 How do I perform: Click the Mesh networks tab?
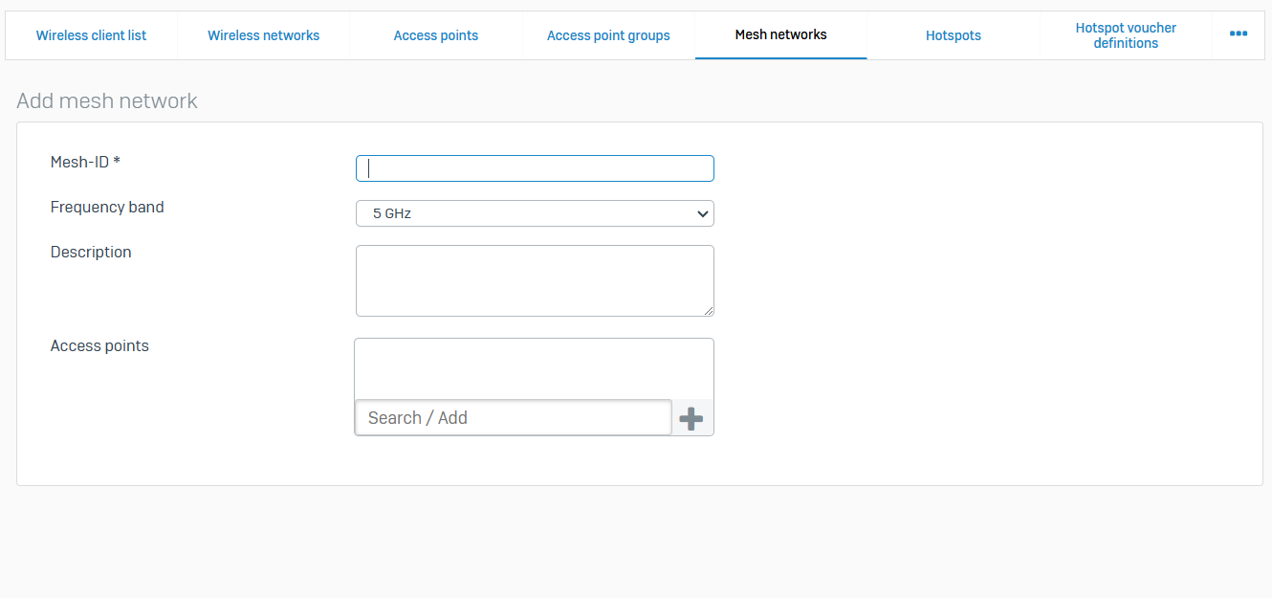pos(780,34)
